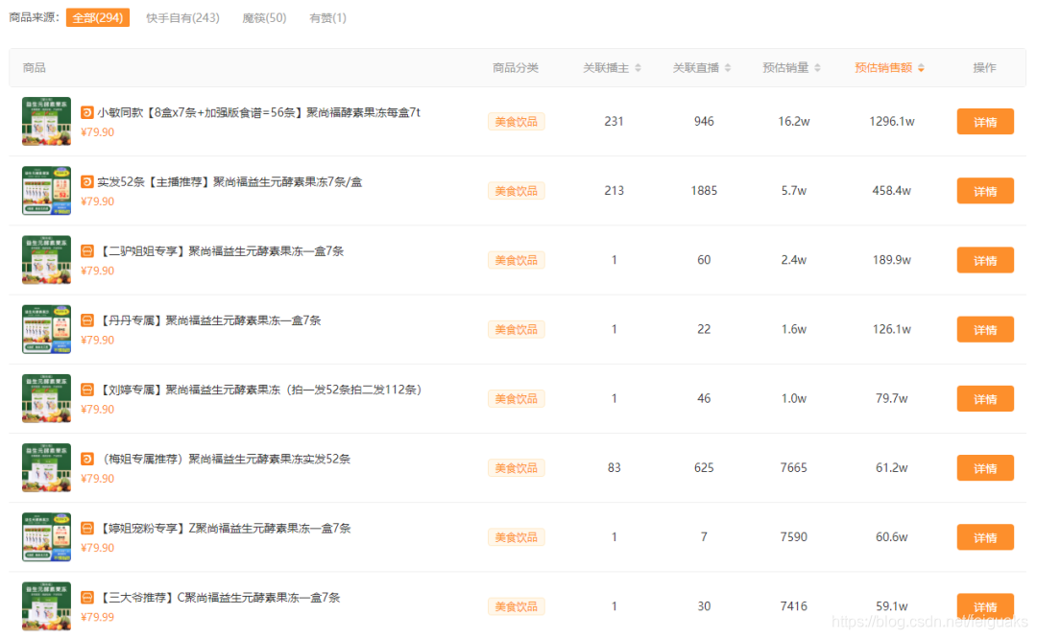Open product title 【丹丹专属】聚尚福益生元酵素果冻
The height and width of the screenshot is (639, 1037).
[209, 320]
